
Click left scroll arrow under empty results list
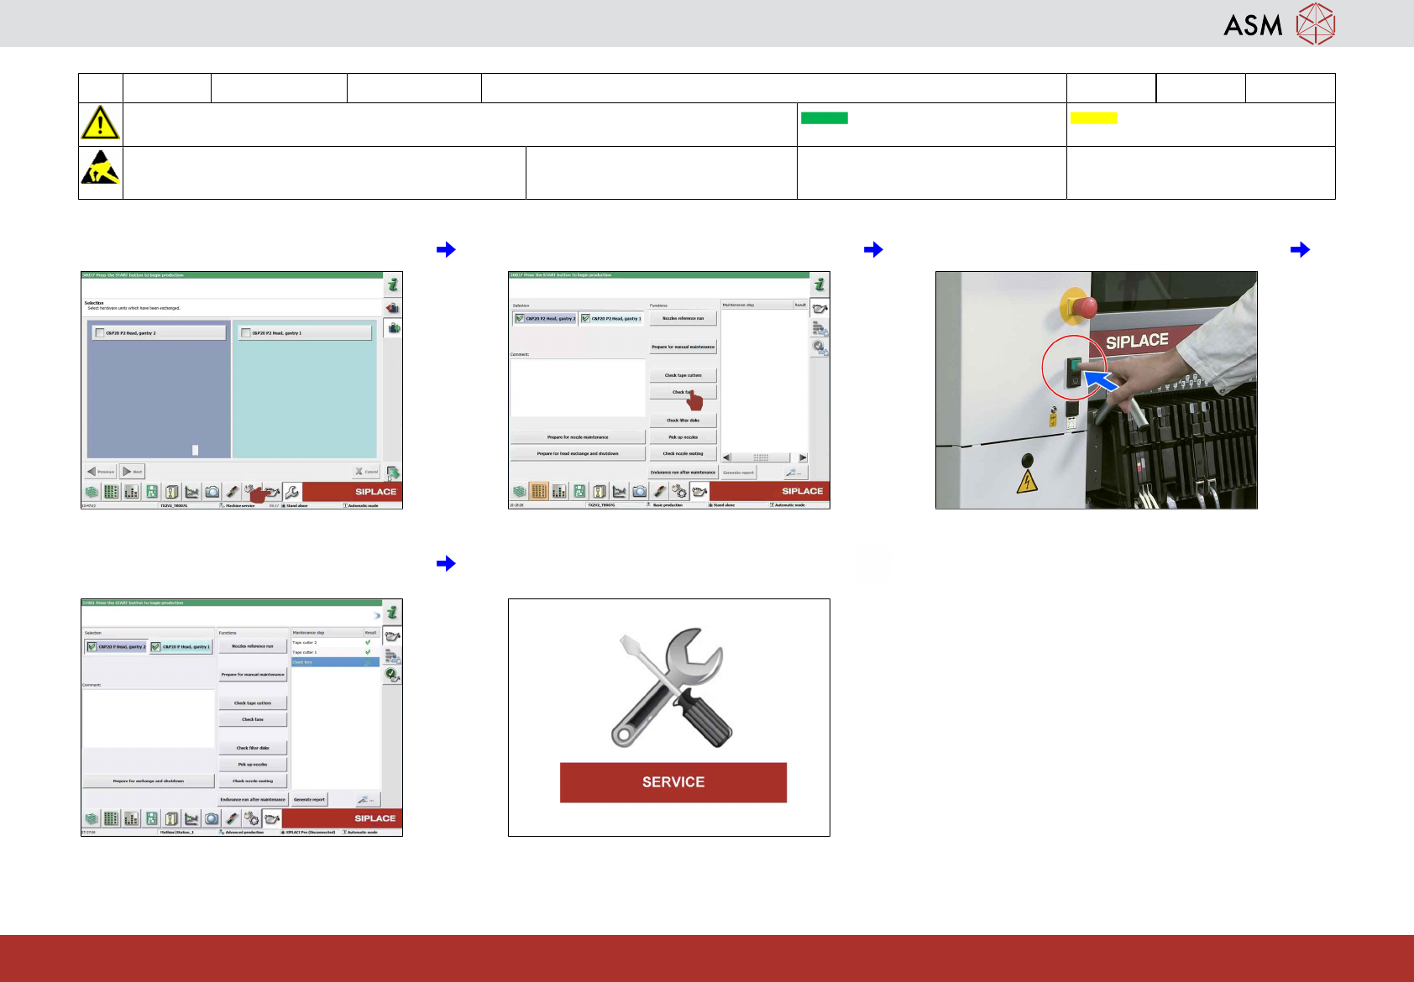click(727, 457)
